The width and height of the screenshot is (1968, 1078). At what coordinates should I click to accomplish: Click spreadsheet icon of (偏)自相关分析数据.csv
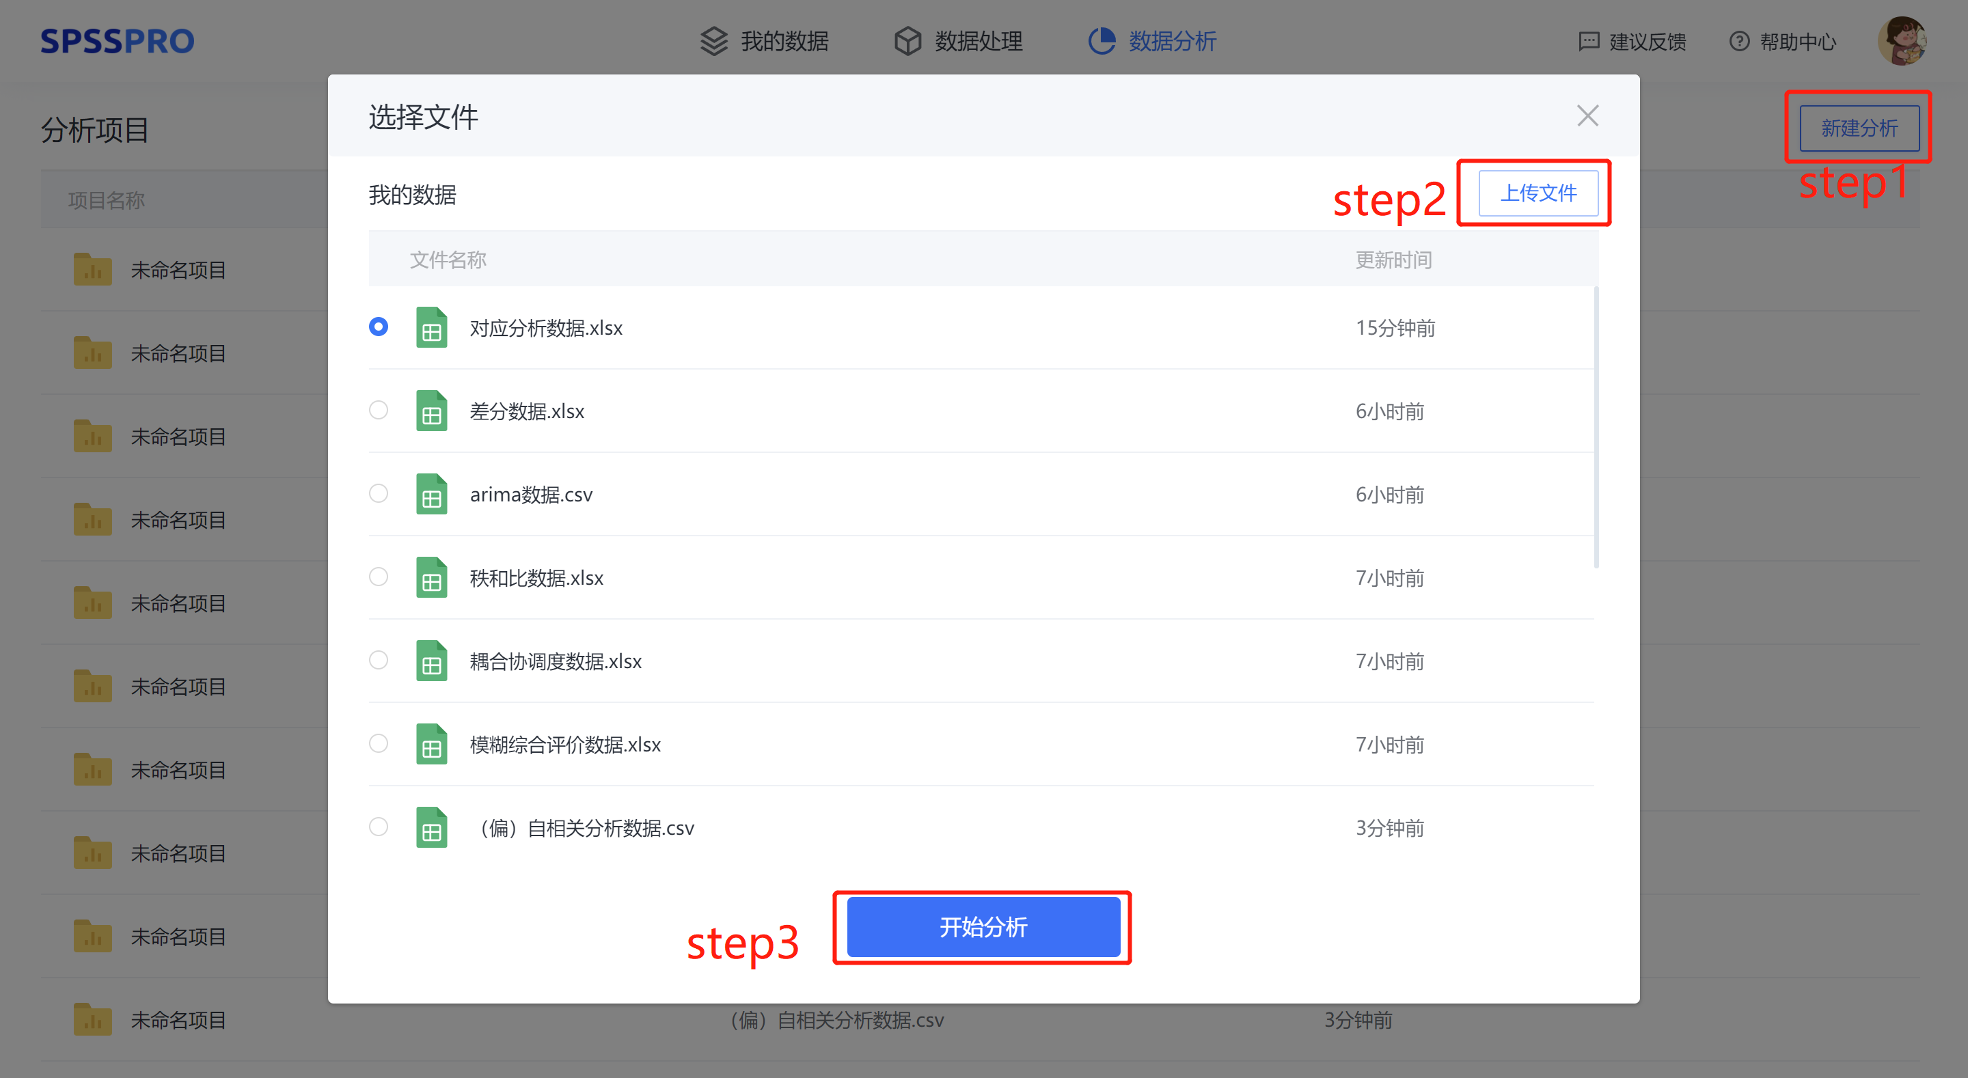[x=432, y=827]
